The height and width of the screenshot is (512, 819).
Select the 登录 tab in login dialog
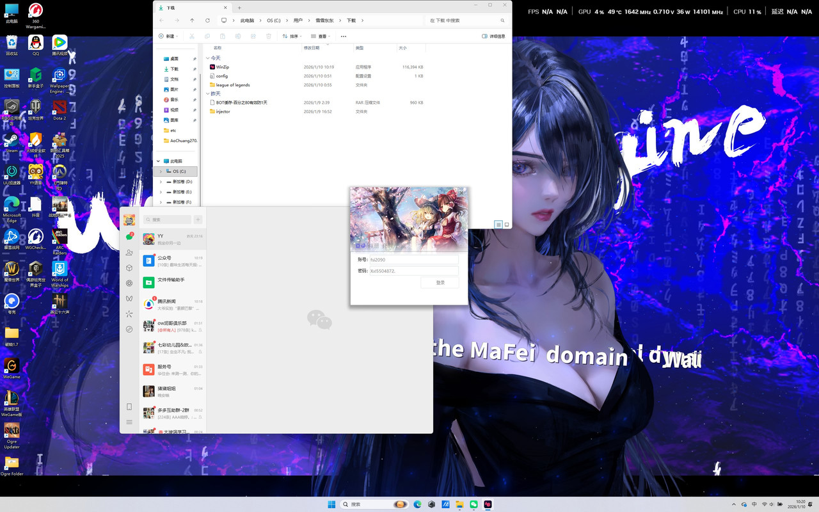tap(361, 246)
